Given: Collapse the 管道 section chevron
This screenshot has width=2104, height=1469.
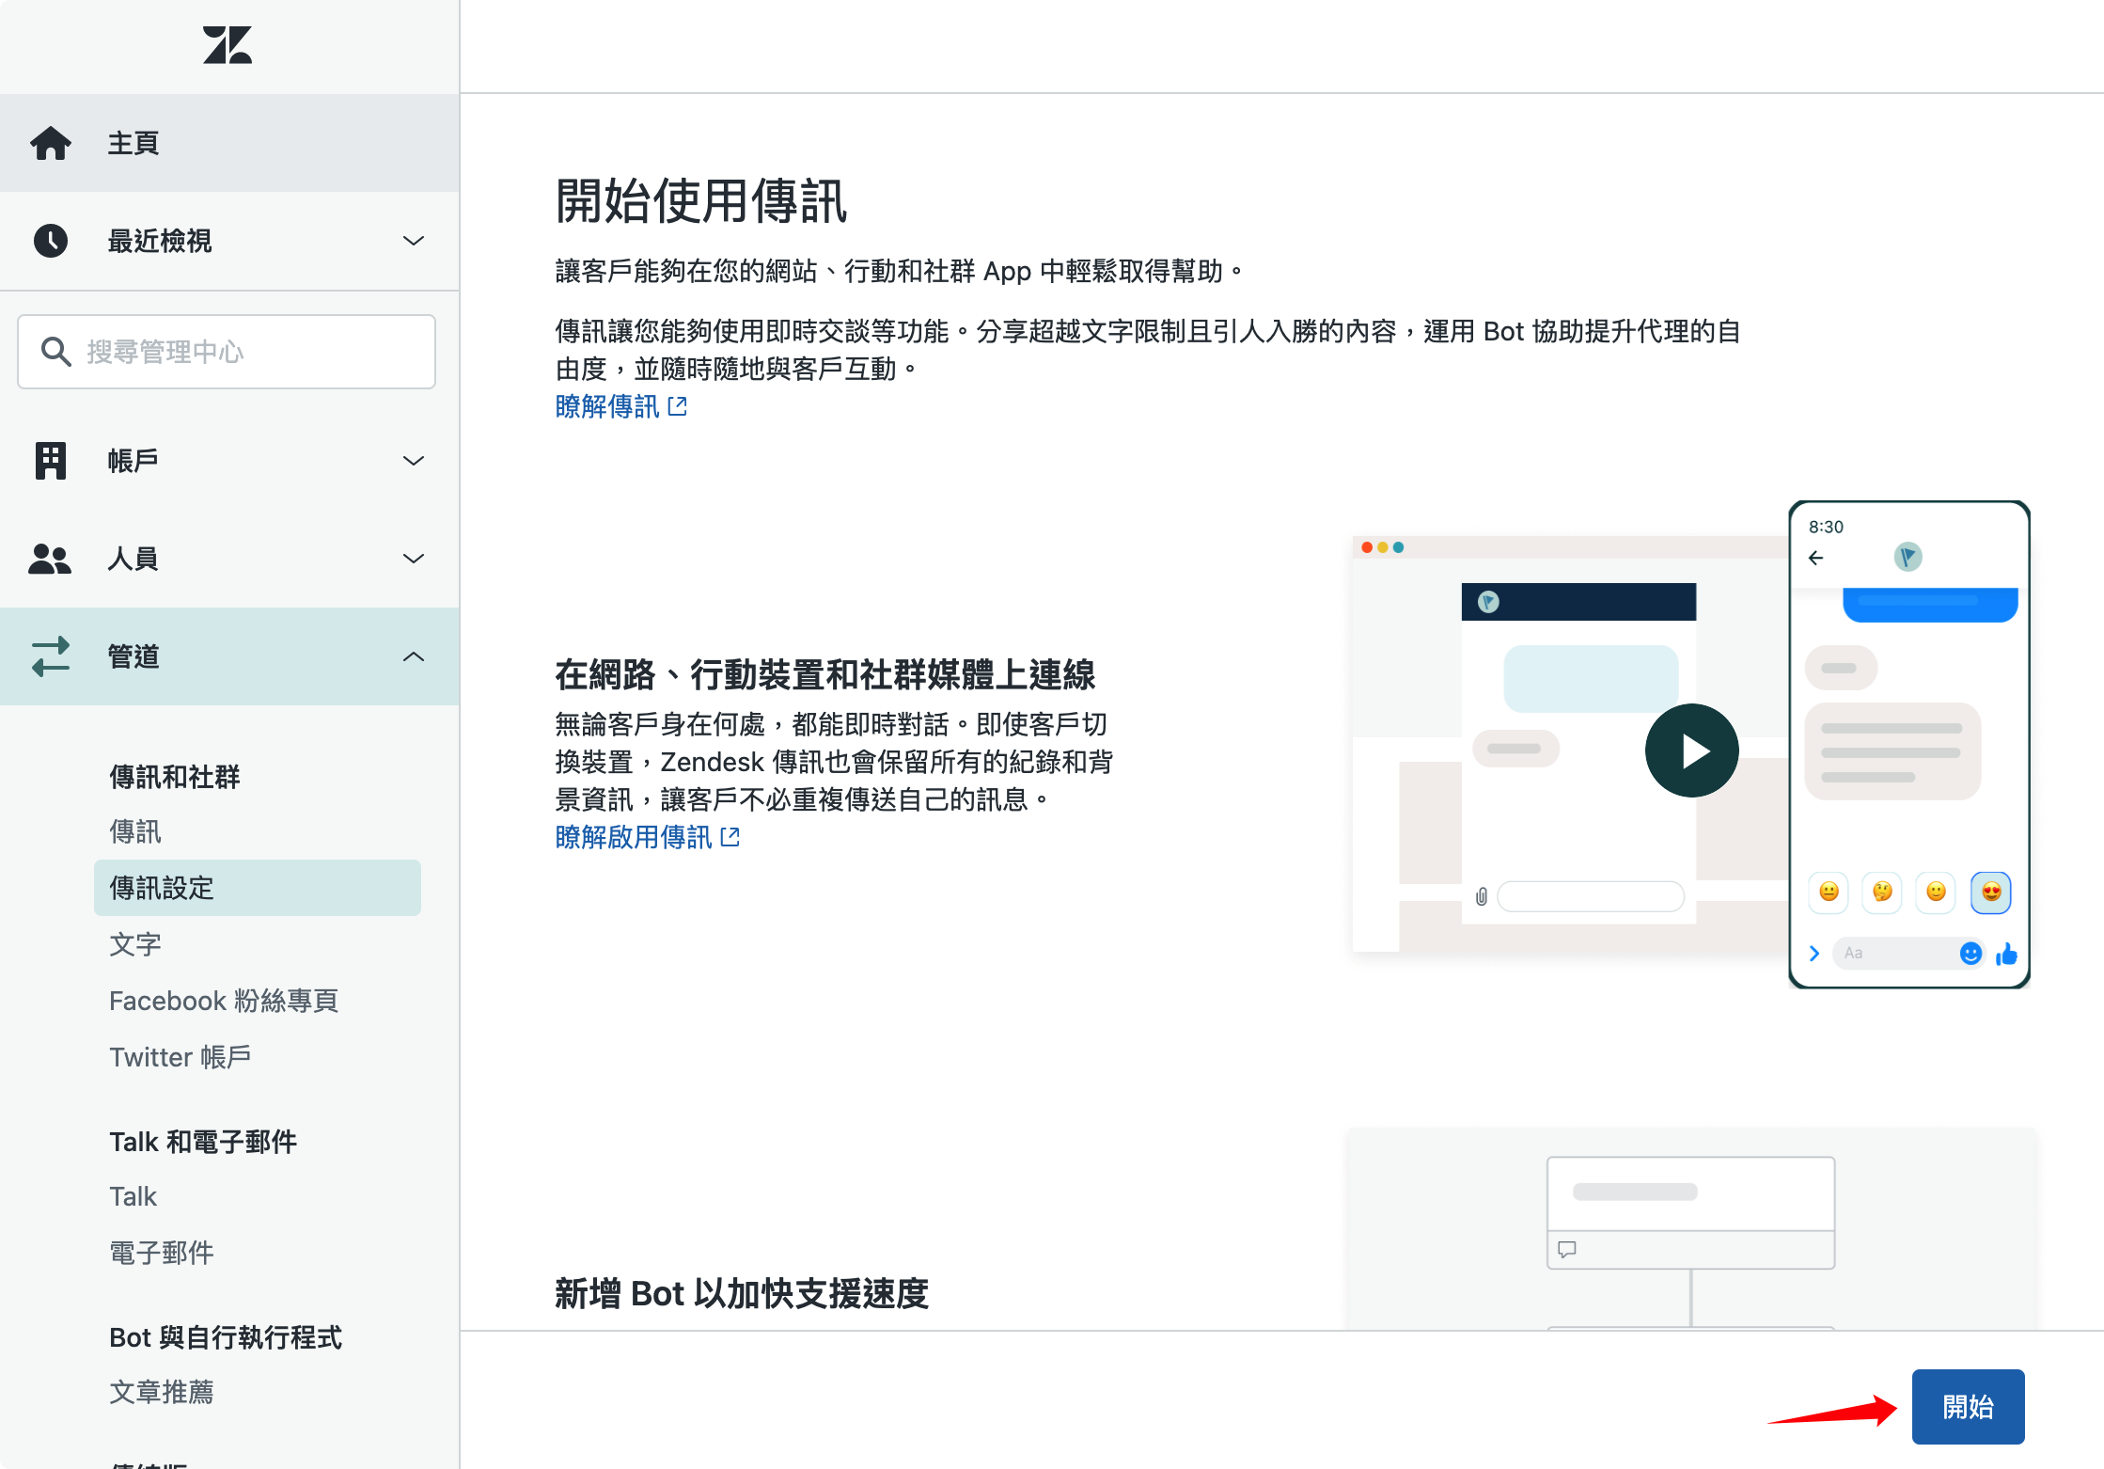Looking at the screenshot, I should [x=414, y=656].
